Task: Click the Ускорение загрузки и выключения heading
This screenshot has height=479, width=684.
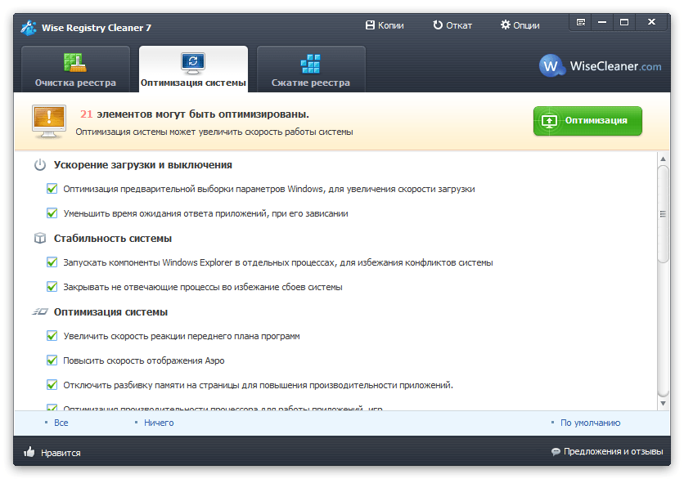Action: click(143, 165)
